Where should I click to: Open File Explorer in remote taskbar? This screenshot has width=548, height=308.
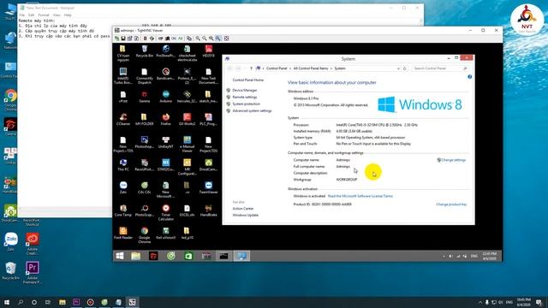coord(135,256)
